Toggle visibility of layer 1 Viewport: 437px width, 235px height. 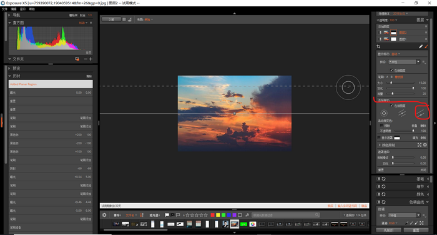[x=380, y=39]
